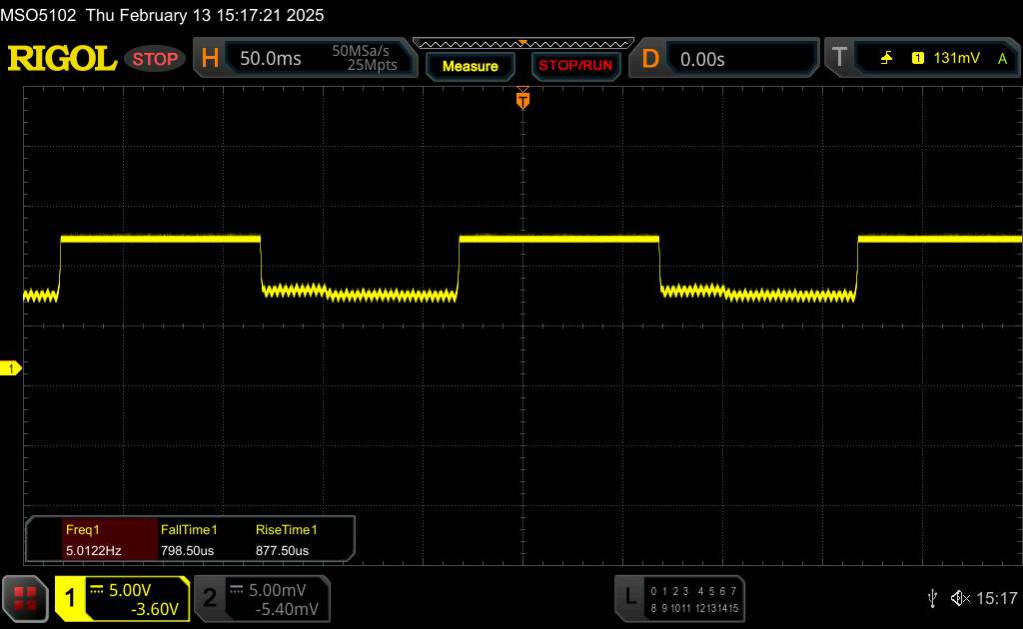Click the channel 1 ground marker on left edge
The image size is (1023, 629).
click(x=11, y=369)
